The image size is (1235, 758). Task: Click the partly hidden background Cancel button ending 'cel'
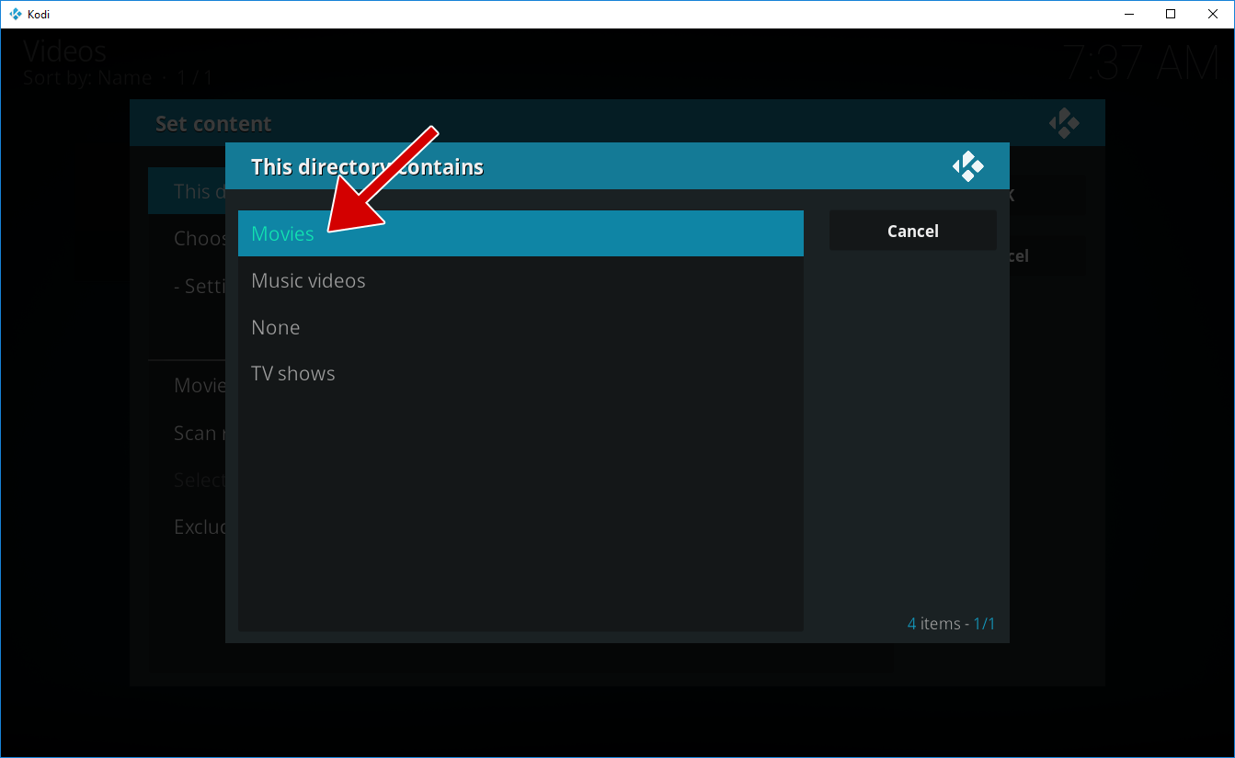[1046, 255]
